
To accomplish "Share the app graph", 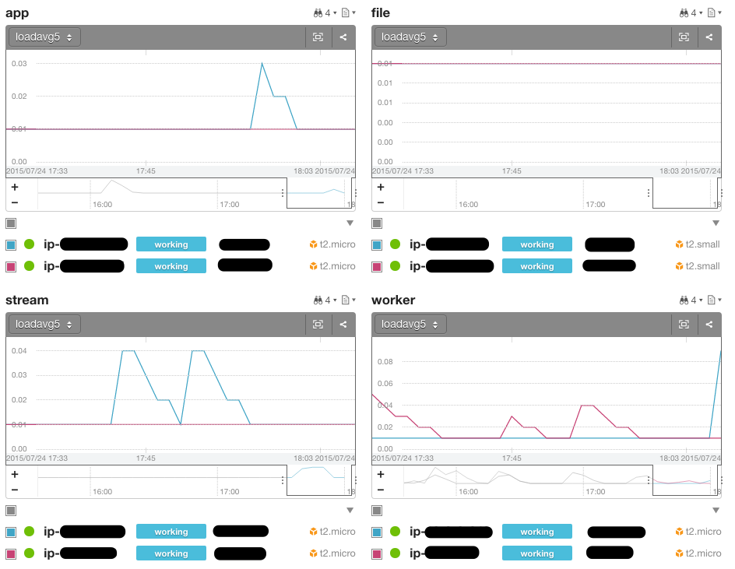I will point(343,37).
